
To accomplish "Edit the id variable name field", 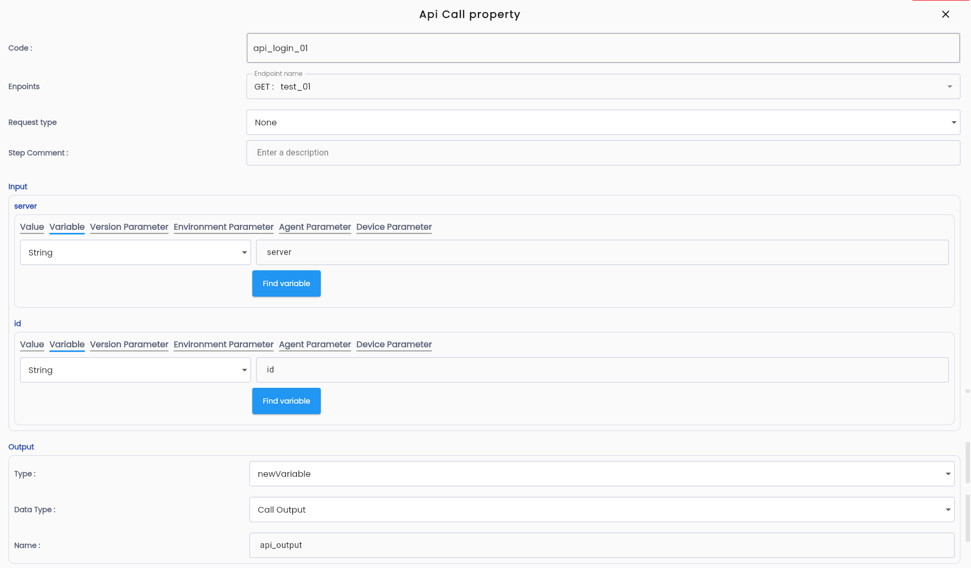I will [602, 370].
